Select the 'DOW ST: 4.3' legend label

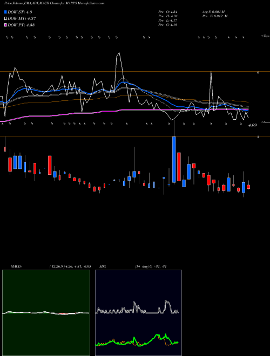[20, 12]
